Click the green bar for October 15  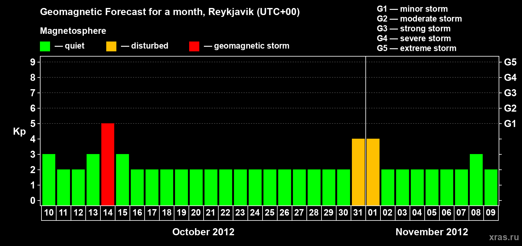123,180
